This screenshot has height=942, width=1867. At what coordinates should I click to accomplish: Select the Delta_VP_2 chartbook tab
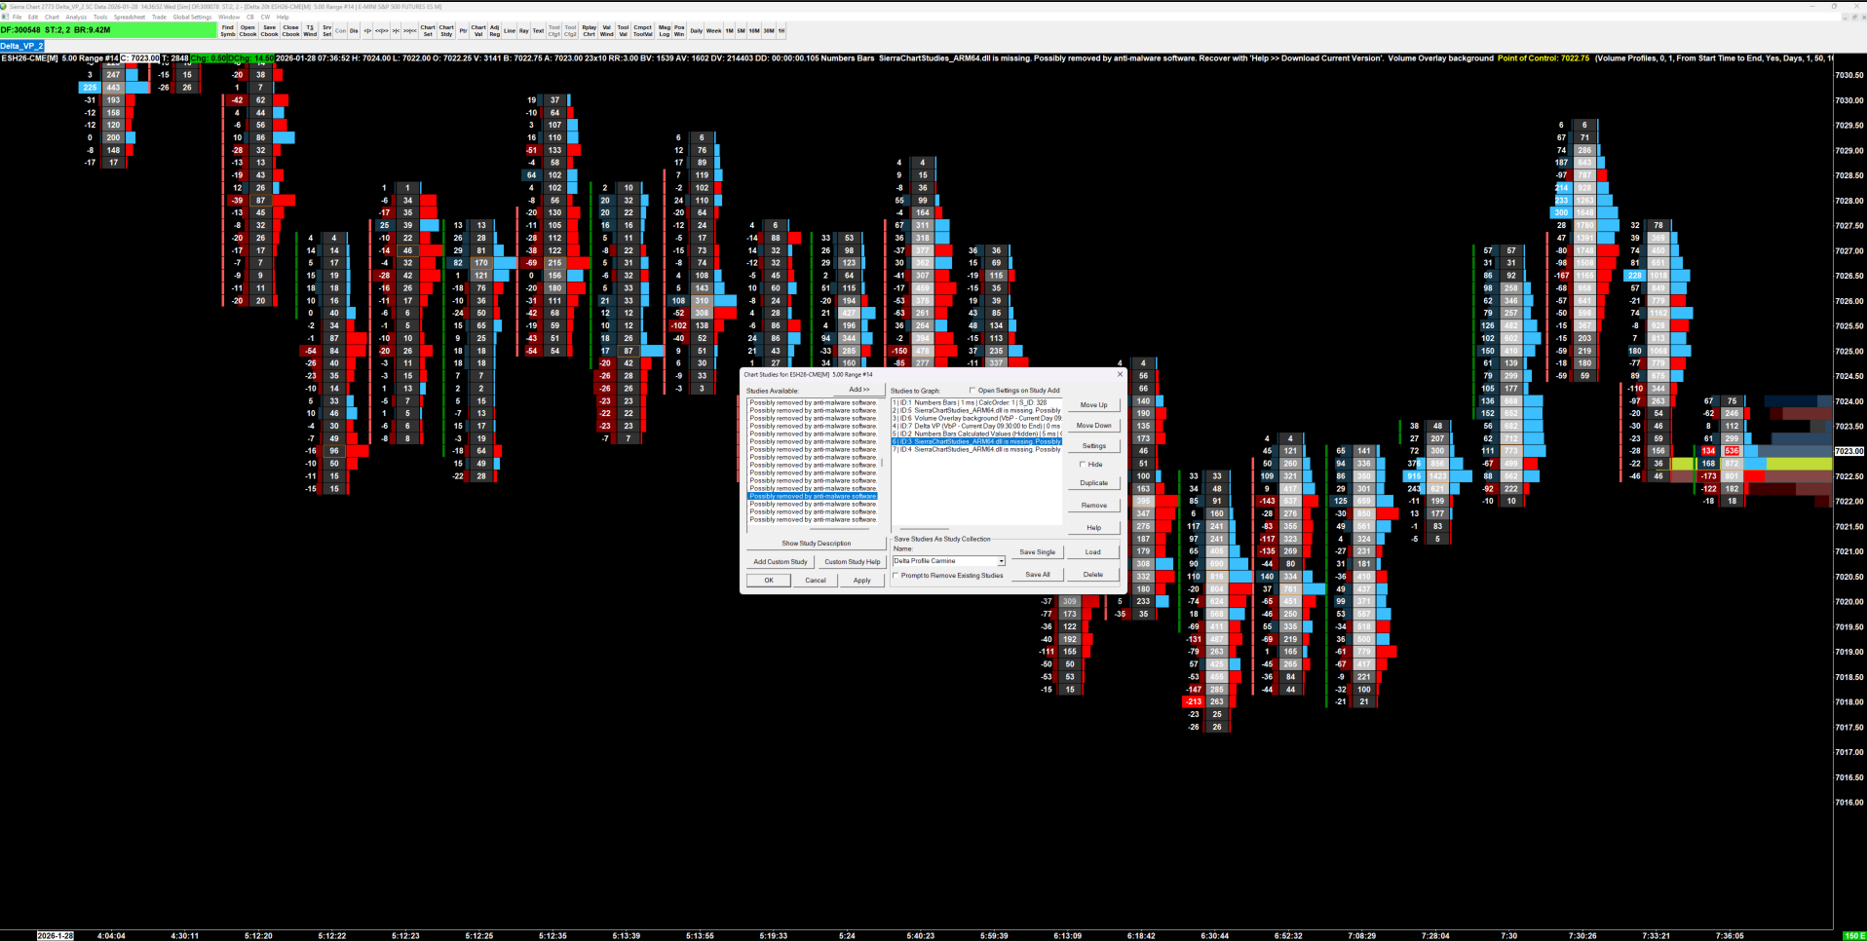[x=21, y=46]
